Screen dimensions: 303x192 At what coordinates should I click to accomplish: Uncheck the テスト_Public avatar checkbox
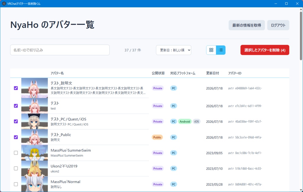point(16,137)
